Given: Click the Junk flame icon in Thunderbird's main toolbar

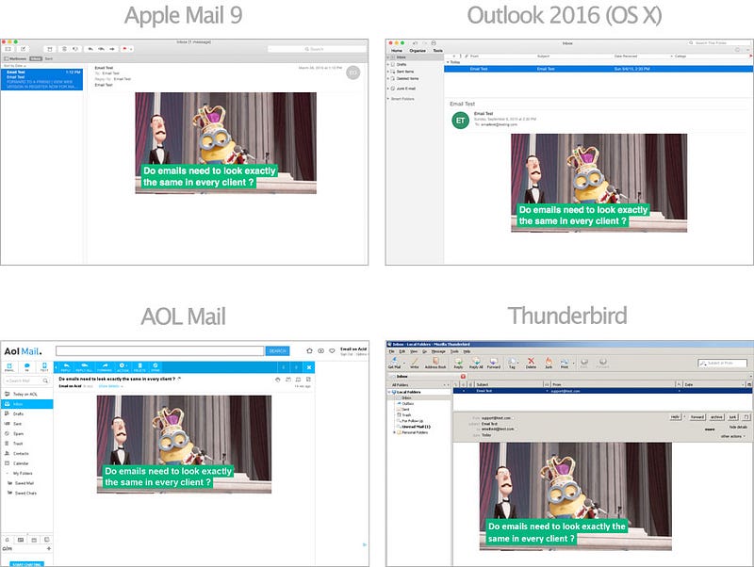Looking at the screenshot, I should click(x=549, y=363).
